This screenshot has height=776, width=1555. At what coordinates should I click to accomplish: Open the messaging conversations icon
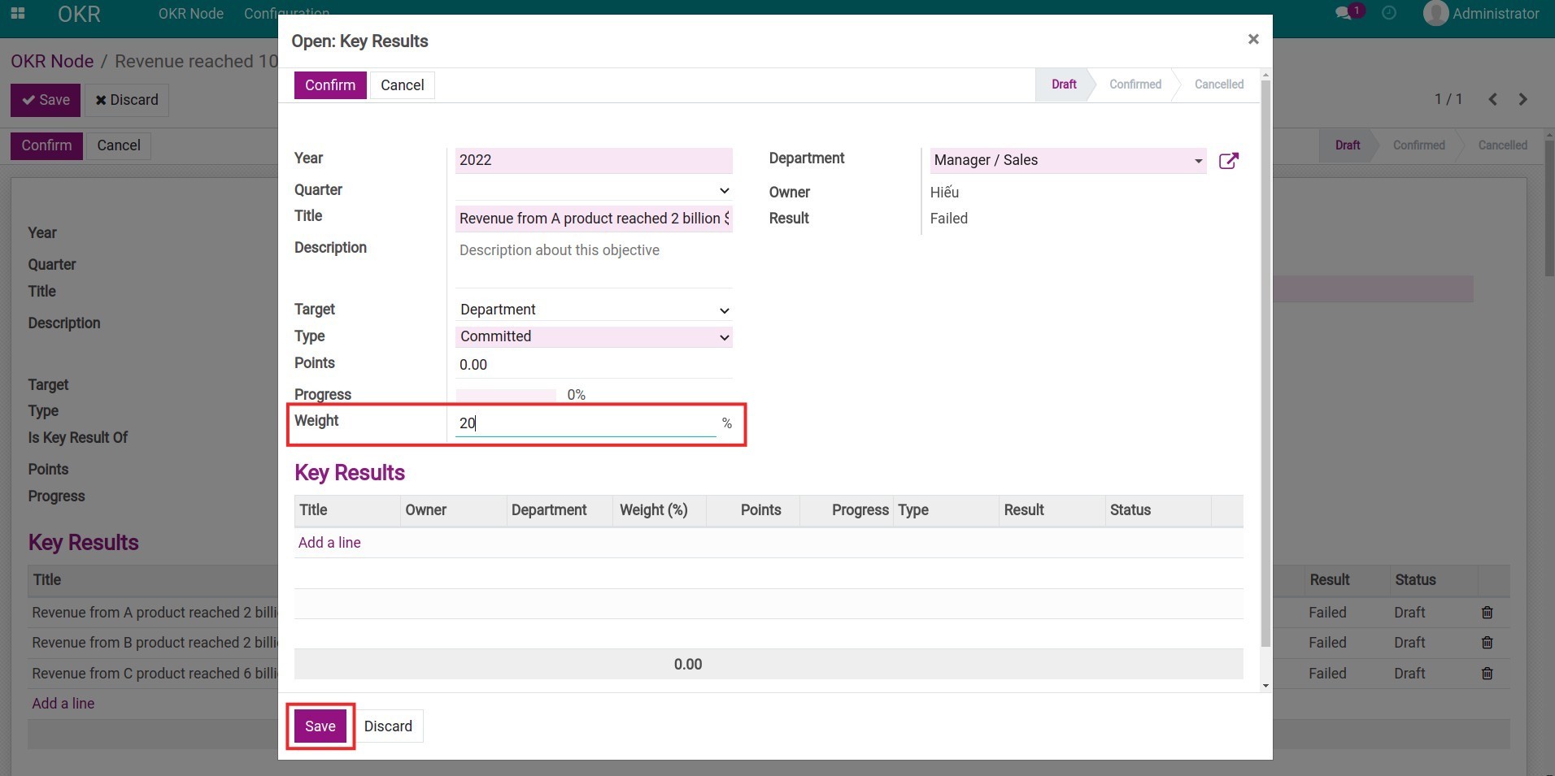[1344, 13]
